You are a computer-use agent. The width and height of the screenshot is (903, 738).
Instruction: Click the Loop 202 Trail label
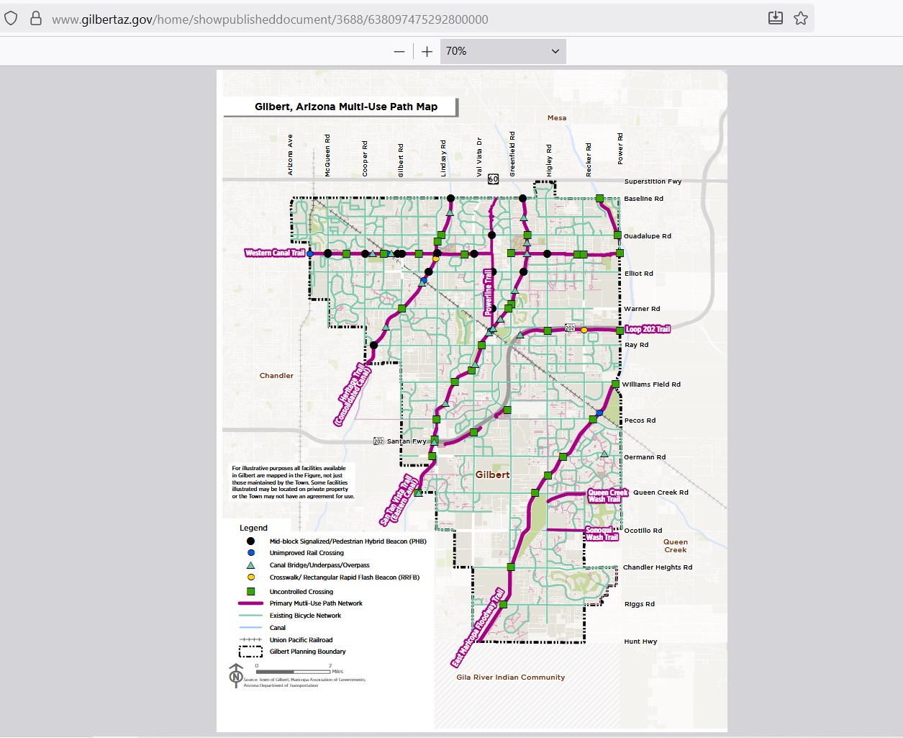pos(648,329)
